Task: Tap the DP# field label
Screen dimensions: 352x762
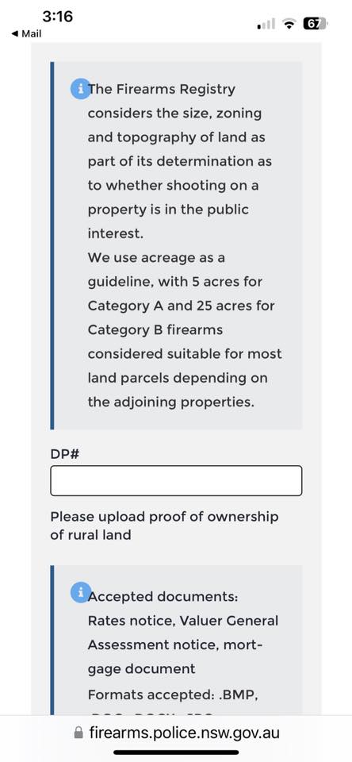Action: [65, 454]
